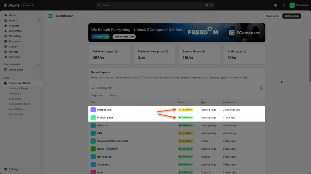Click the Status column header
This screenshot has width=311, height=174.
181,103
